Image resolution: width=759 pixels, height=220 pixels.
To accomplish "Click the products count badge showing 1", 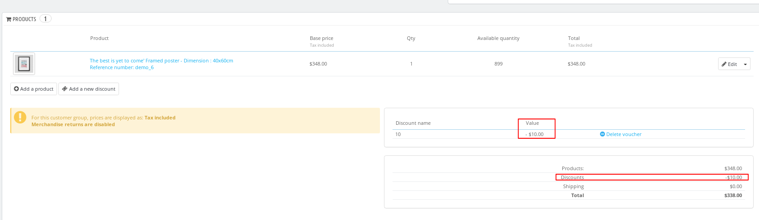I will (45, 19).
